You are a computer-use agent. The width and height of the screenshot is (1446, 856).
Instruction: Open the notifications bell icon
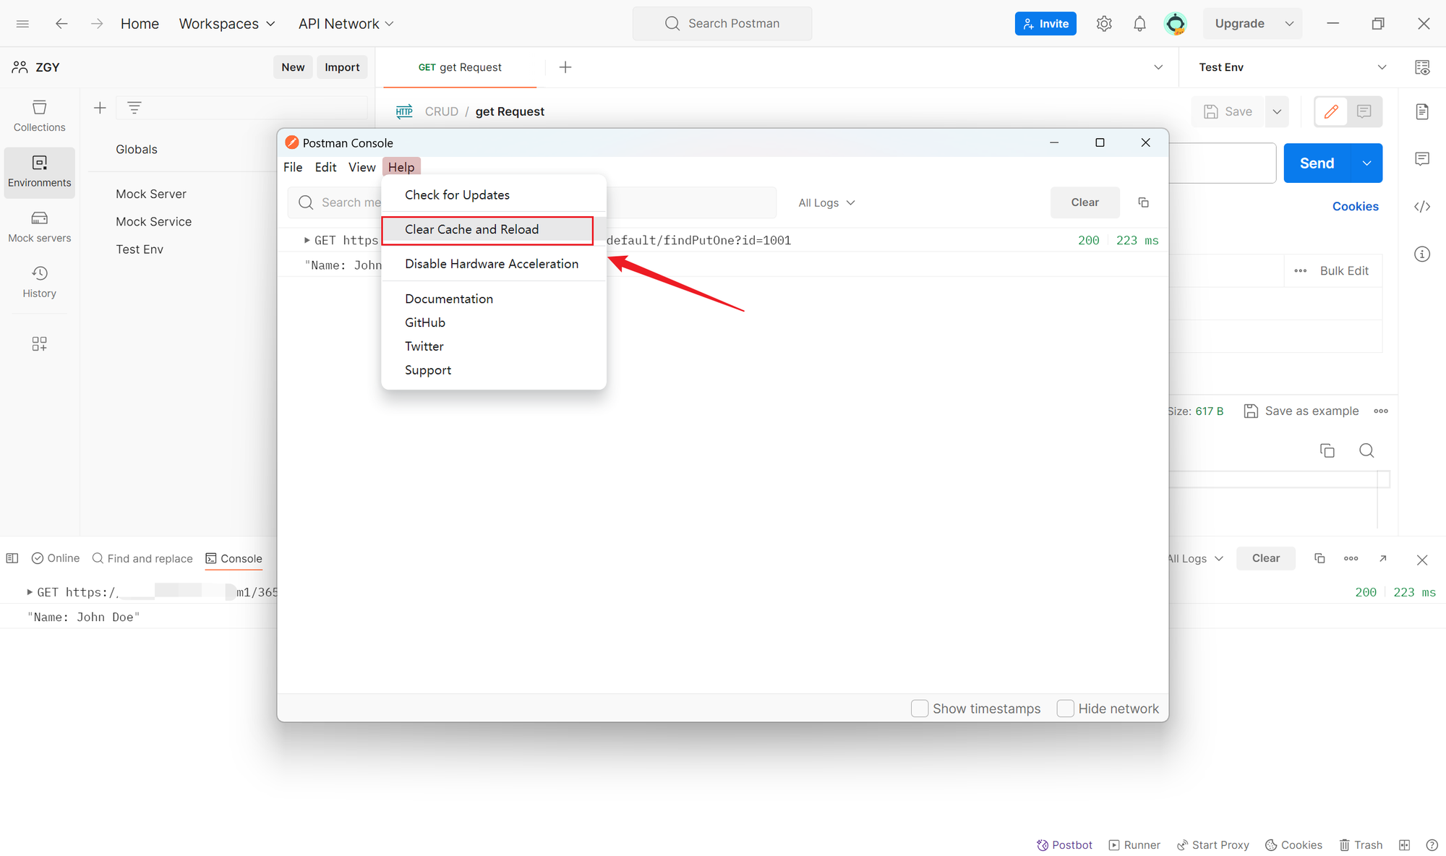[1139, 24]
